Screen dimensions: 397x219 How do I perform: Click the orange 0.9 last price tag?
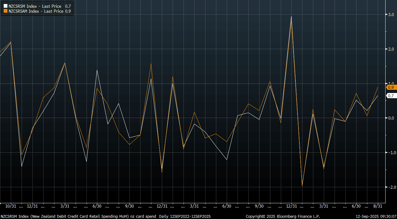(x=391, y=88)
